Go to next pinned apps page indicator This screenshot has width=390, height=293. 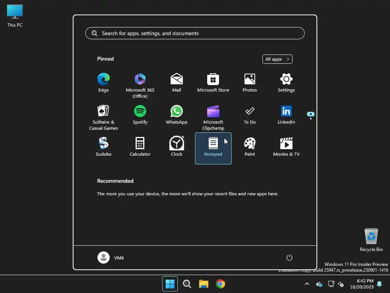pyautogui.click(x=311, y=119)
